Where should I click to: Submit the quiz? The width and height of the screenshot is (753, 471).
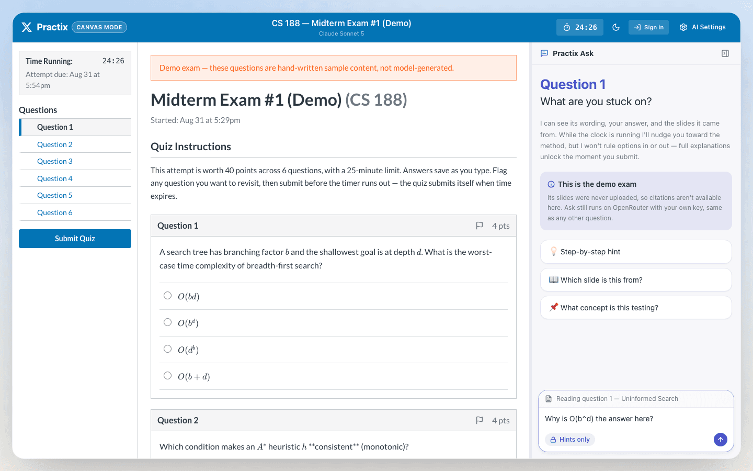coord(75,239)
